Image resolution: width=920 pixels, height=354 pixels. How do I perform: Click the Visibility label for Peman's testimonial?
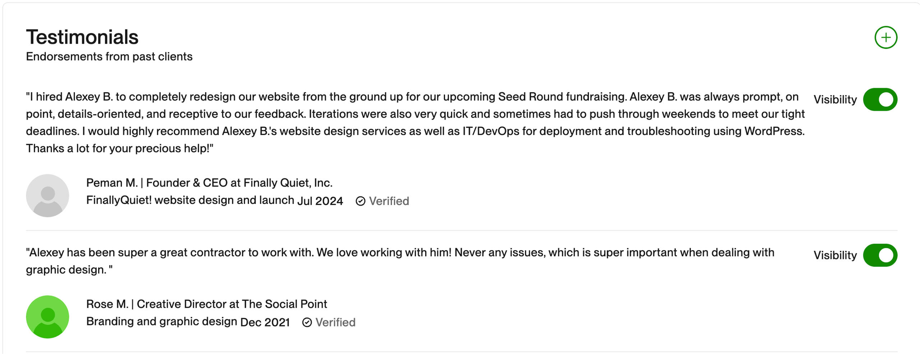[x=835, y=100]
